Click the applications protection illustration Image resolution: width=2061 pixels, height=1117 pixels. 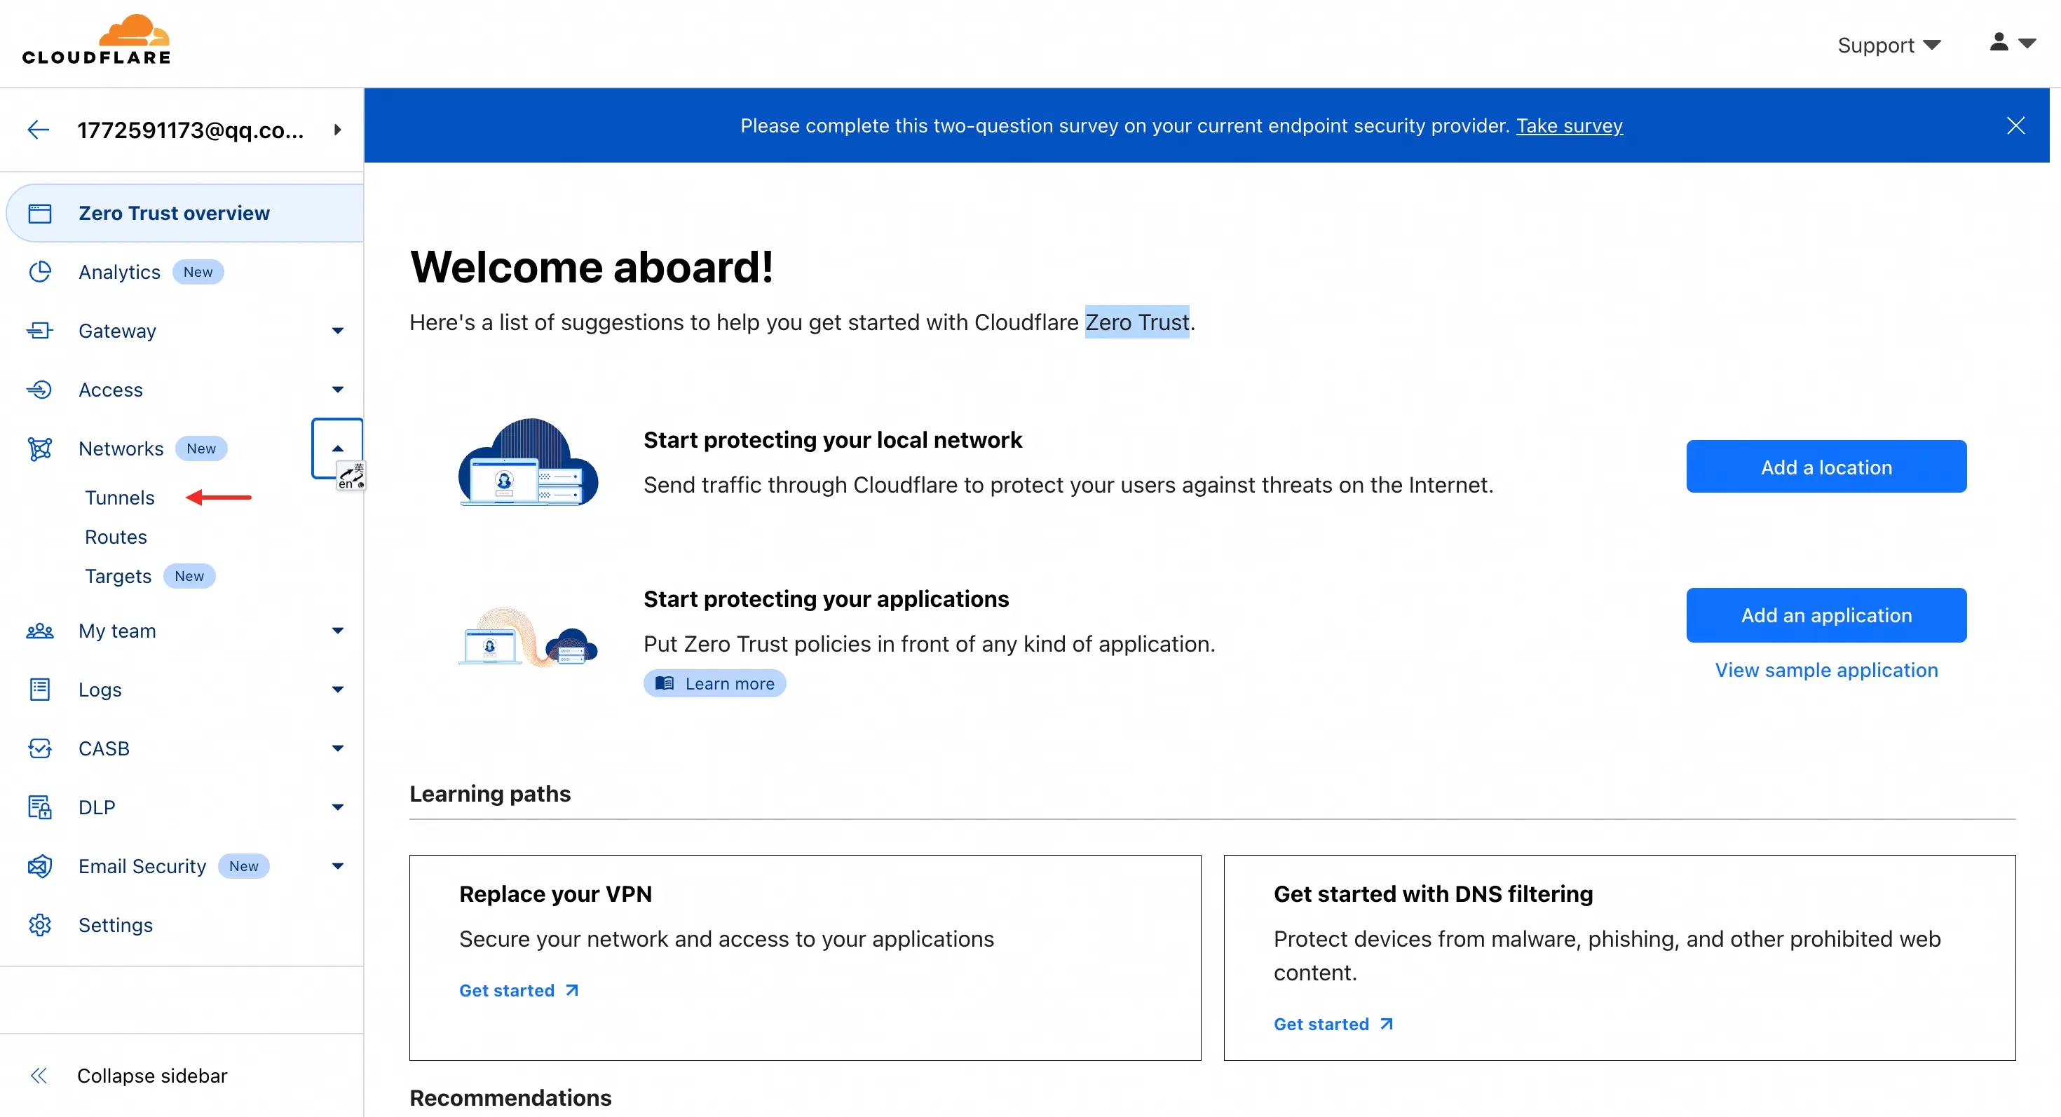528,636
